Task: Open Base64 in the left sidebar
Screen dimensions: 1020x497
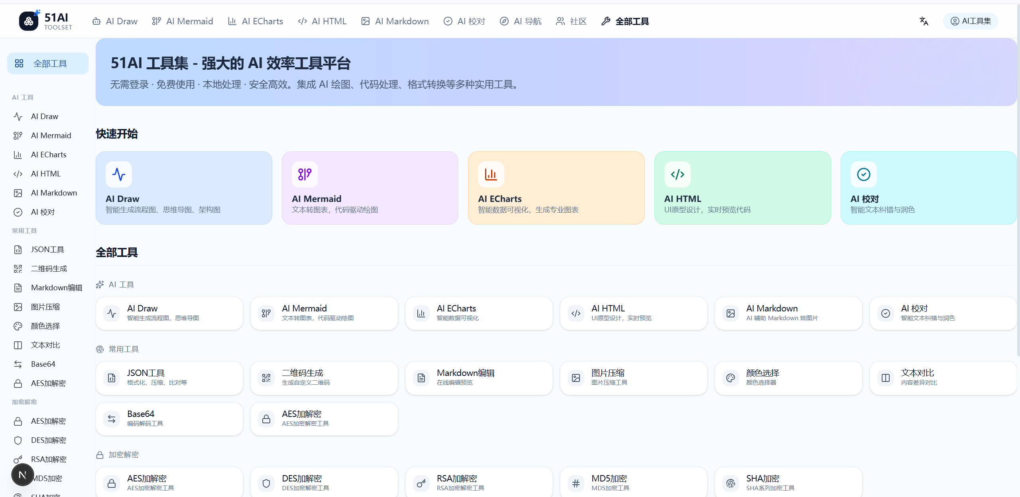Action: (43, 364)
